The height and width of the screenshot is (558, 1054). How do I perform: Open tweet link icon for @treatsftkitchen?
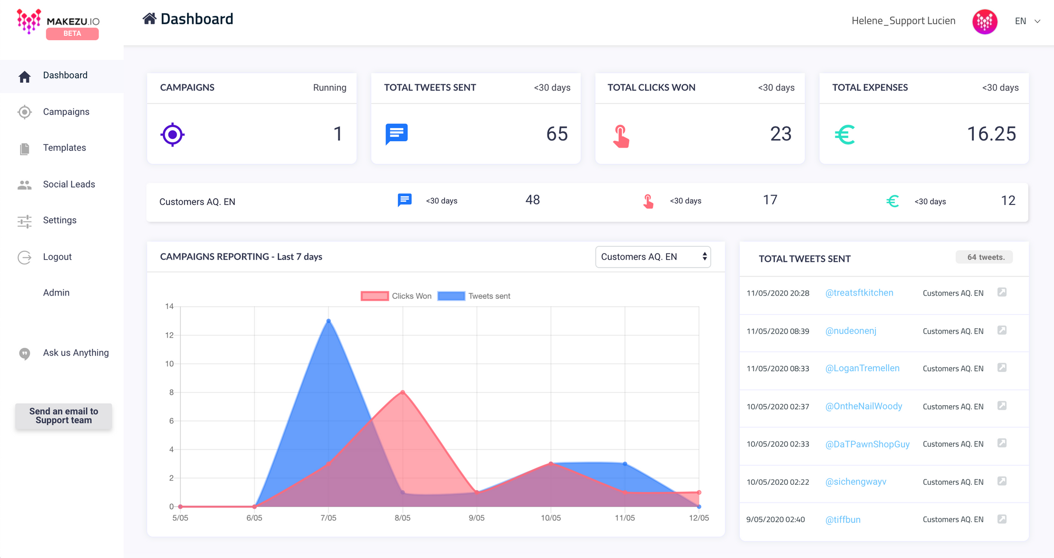pyautogui.click(x=1002, y=292)
